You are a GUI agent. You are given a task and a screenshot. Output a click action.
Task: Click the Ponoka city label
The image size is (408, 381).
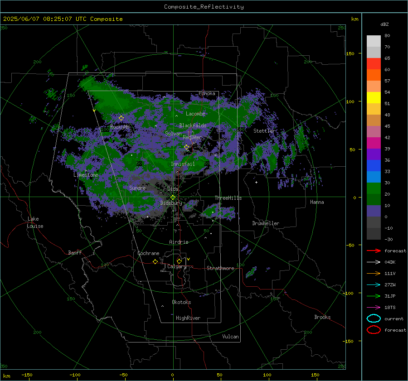(207, 94)
